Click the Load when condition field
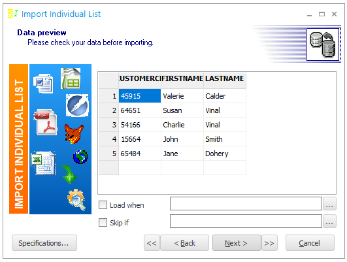Screen dimensions: 347x262 pyautogui.click(x=246, y=204)
